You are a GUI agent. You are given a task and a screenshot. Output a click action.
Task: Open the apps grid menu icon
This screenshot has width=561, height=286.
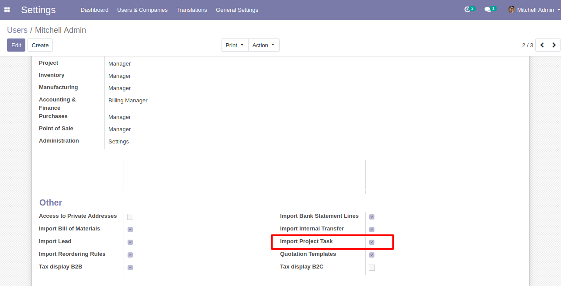7,10
